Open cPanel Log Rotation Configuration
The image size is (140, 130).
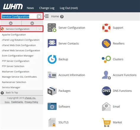[x=21, y=40]
